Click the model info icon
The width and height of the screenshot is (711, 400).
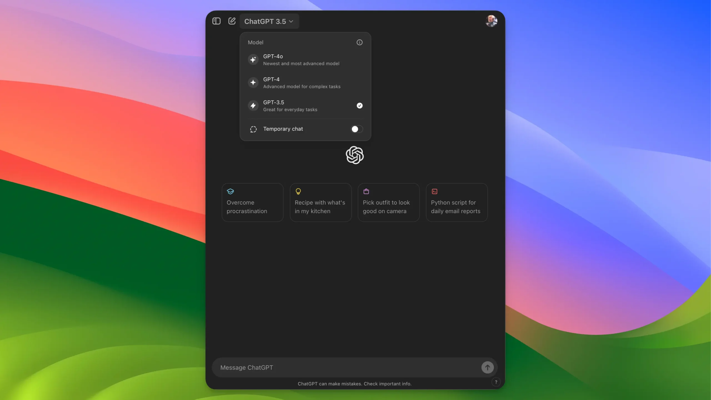point(359,42)
